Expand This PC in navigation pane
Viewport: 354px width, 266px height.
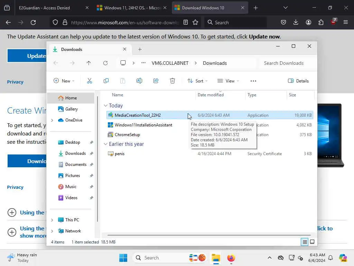click(x=52, y=220)
